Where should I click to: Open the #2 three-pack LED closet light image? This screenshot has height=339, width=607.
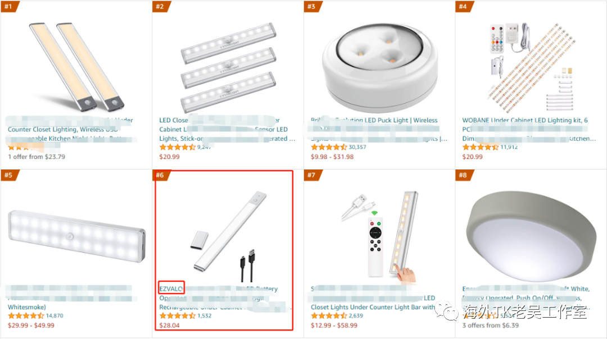228,68
